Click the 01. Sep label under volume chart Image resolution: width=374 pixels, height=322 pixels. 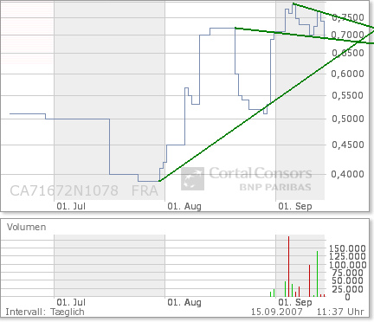pos(295,302)
